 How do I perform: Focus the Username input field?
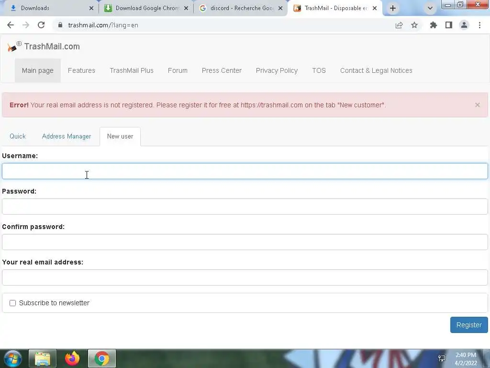click(x=245, y=171)
